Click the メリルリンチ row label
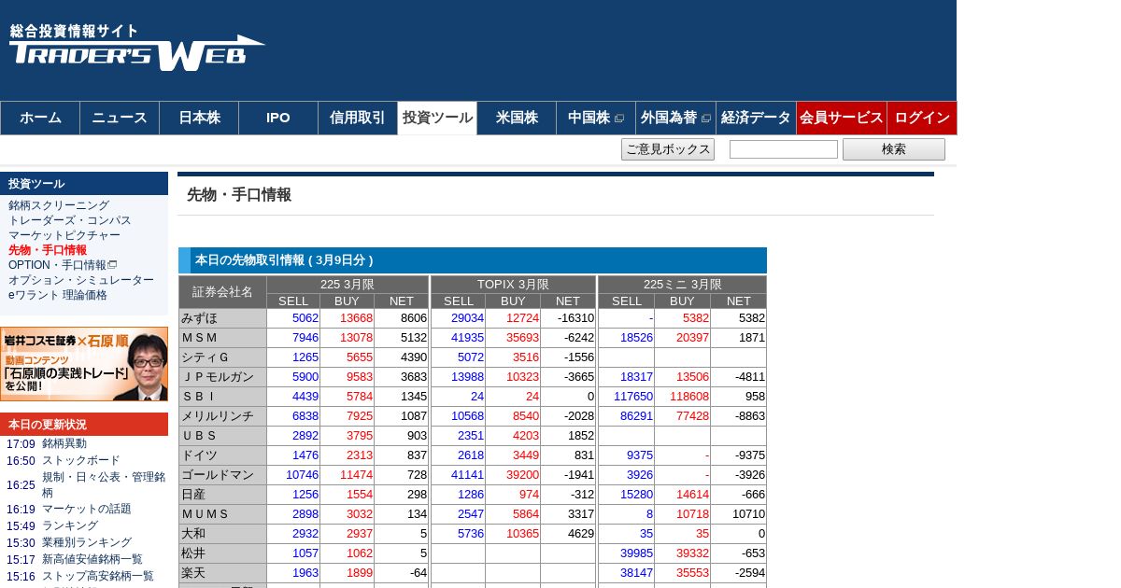The width and height of the screenshot is (1121, 588). pyautogui.click(x=222, y=416)
